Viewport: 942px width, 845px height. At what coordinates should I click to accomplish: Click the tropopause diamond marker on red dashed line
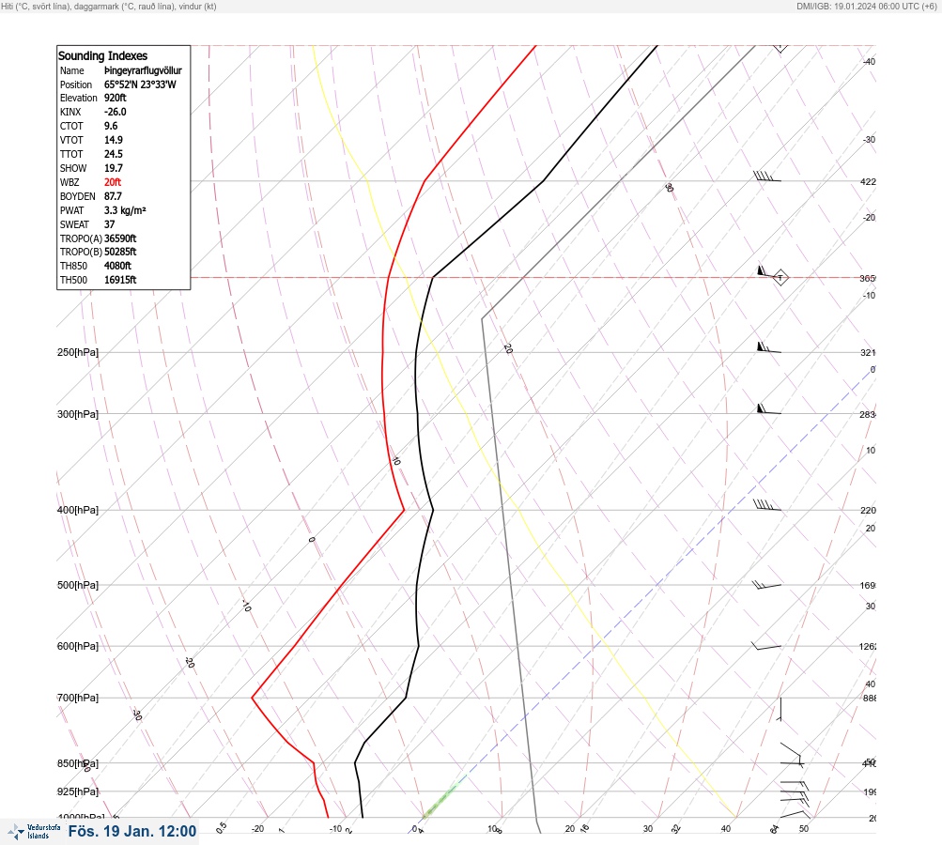[780, 278]
